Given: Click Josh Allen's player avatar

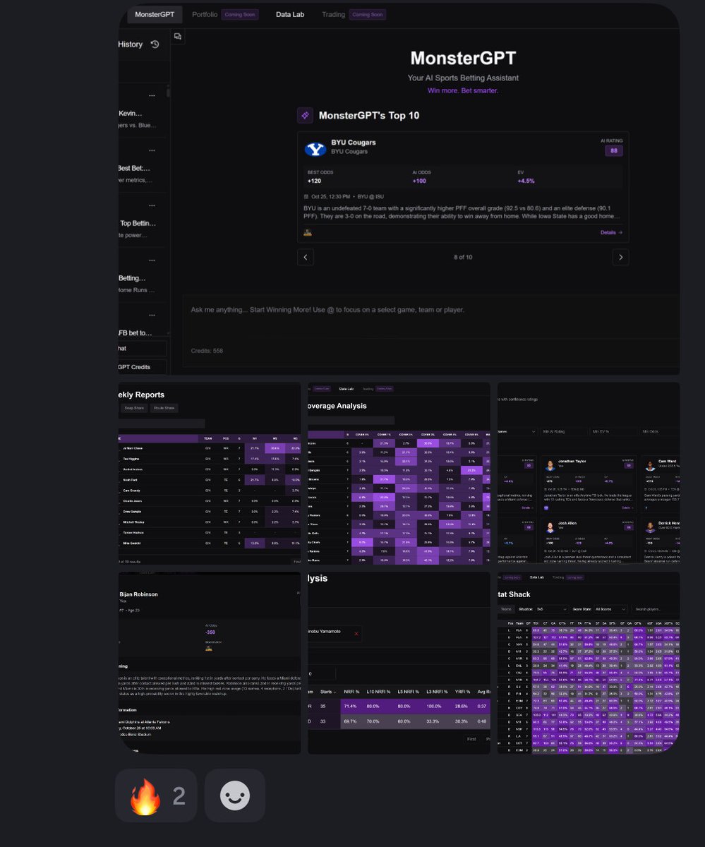Looking at the screenshot, I should tap(550, 527).
